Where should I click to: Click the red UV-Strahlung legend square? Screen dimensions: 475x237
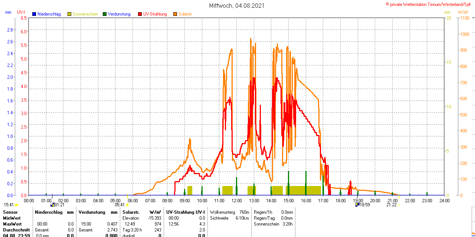140,14
